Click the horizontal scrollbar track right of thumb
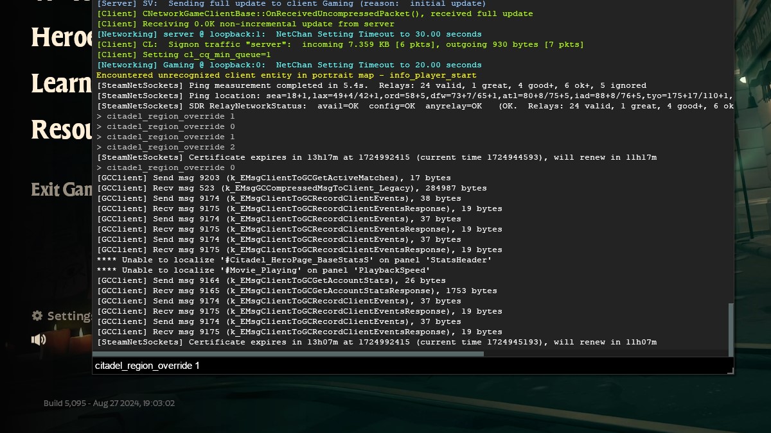771x433 pixels. tap(604, 353)
